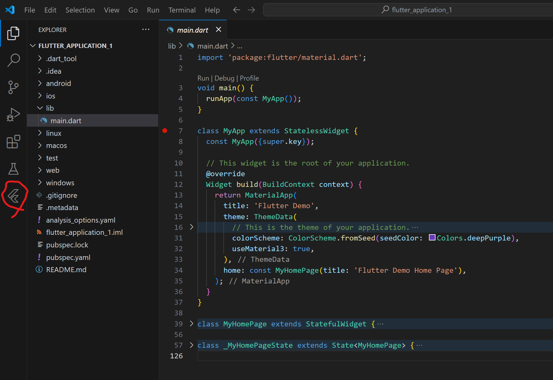Click Dart file icon in breadcrumb
The image size is (553, 380).
coord(190,46)
